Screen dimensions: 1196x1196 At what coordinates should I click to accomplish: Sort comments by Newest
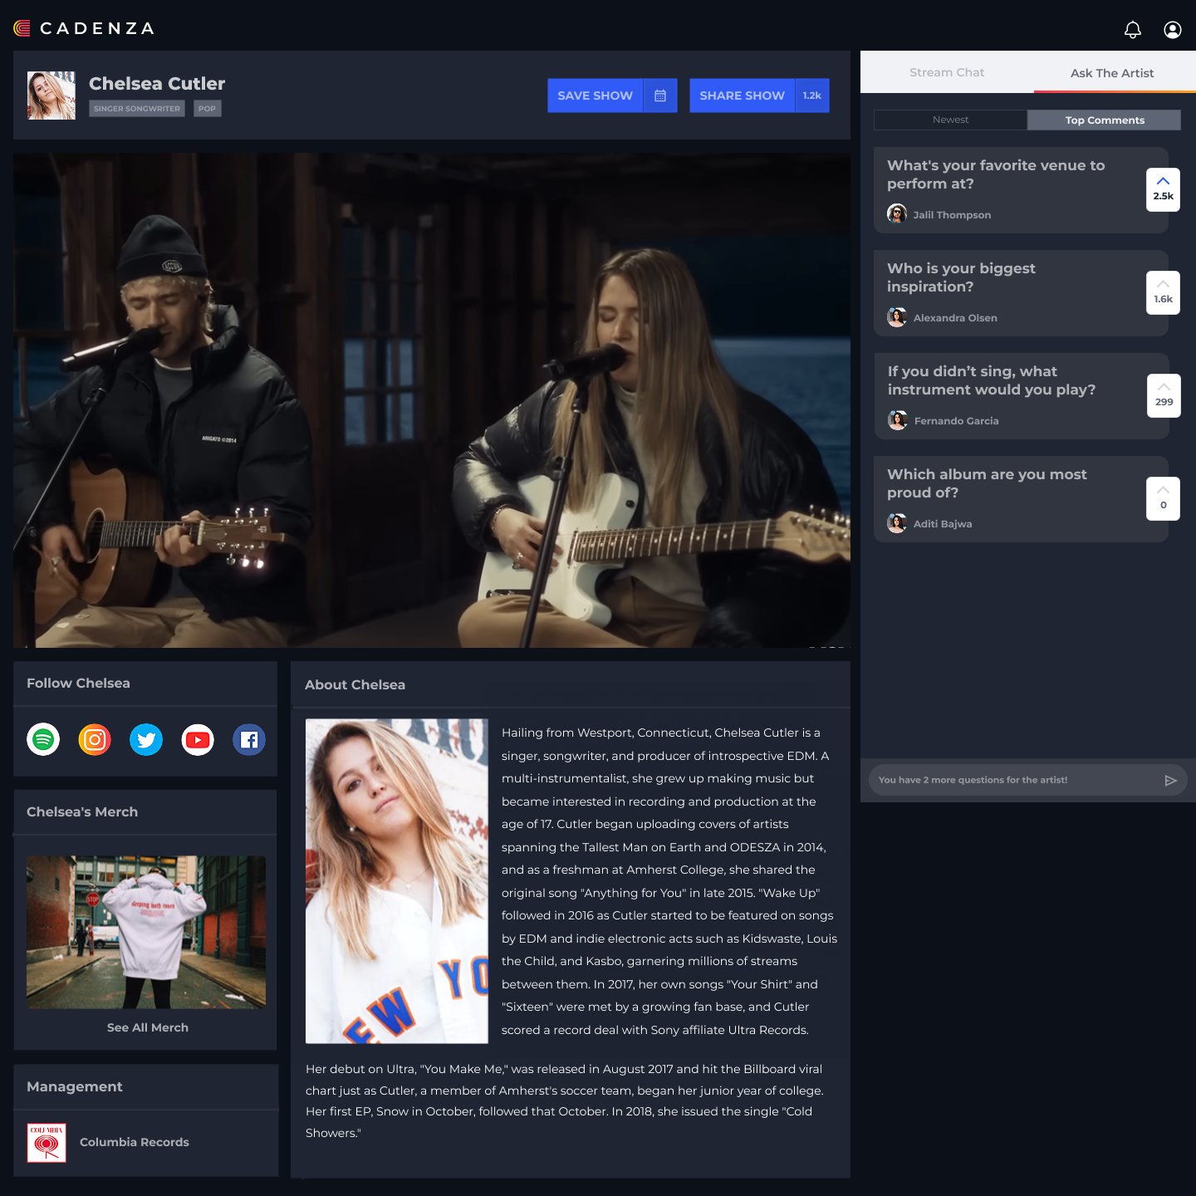[x=950, y=120]
